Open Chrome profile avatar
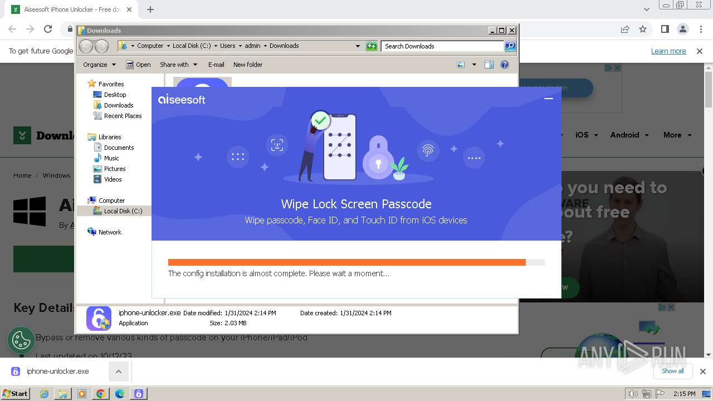 (682, 30)
